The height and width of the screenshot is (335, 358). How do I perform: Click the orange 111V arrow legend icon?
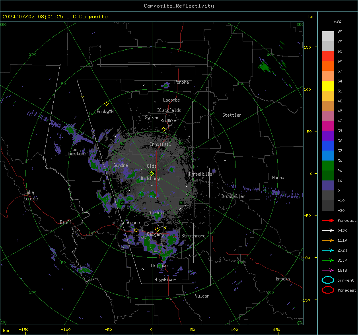pos(328,240)
